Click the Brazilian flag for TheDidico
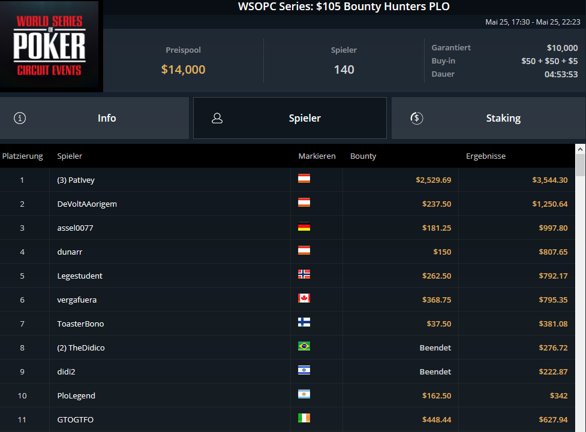 [304, 346]
